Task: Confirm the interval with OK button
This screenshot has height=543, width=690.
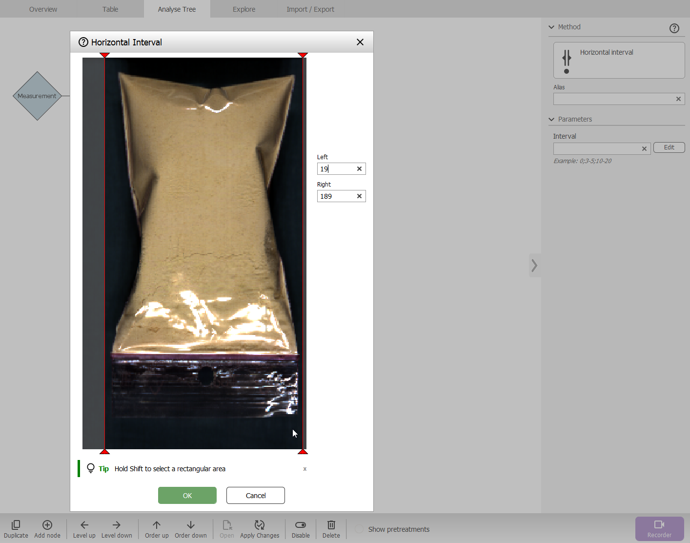Action: pos(187,495)
